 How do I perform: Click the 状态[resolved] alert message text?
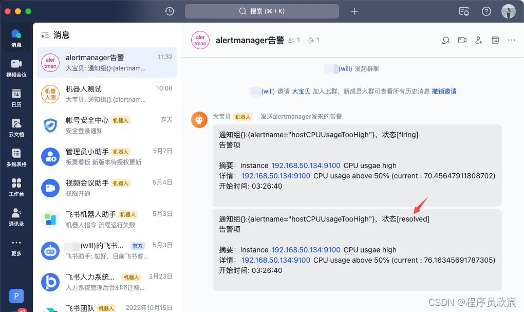tap(405, 219)
